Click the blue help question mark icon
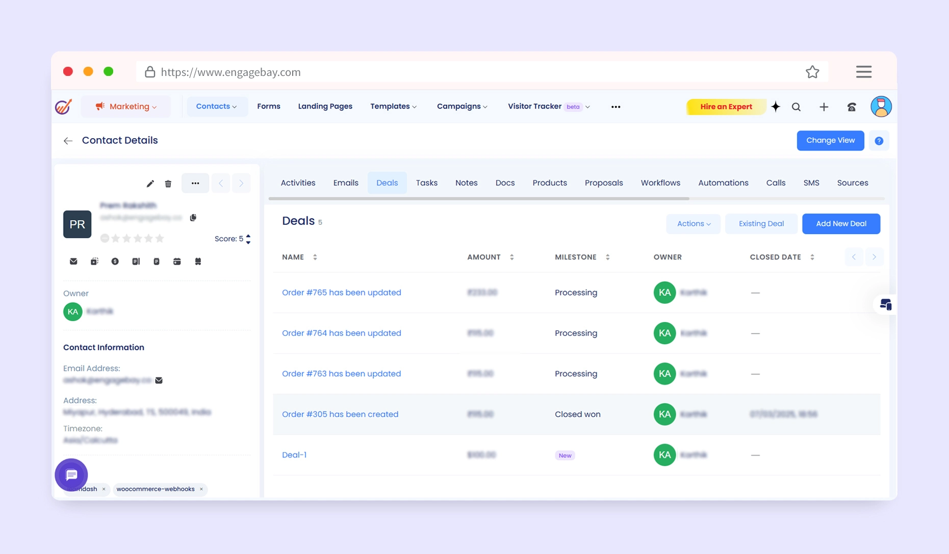Image resolution: width=949 pixels, height=554 pixels. [x=879, y=141]
